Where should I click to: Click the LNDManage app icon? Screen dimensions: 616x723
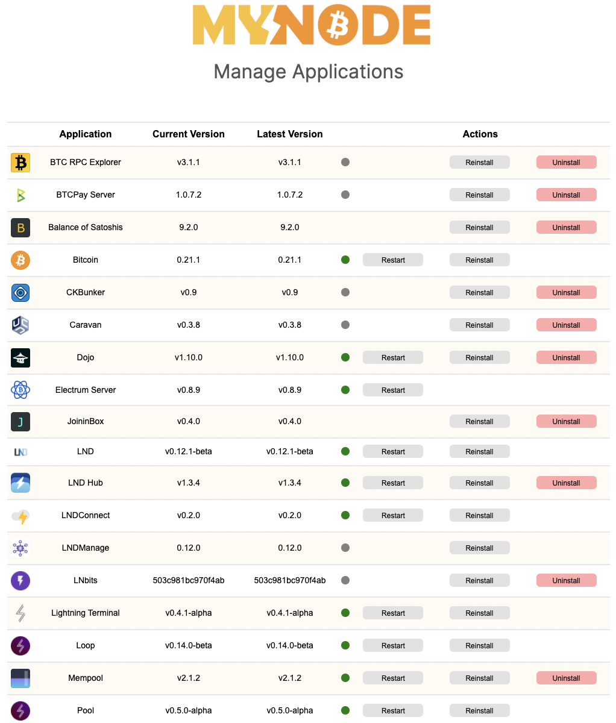click(x=20, y=548)
